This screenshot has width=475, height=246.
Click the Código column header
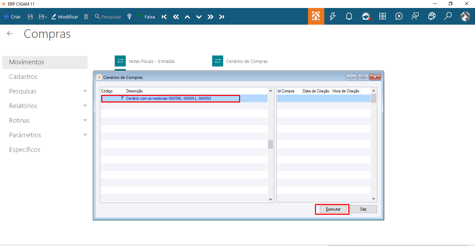pos(113,91)
